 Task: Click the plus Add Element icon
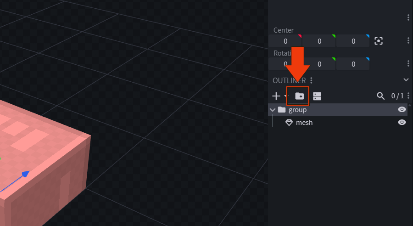click(276, 96)
